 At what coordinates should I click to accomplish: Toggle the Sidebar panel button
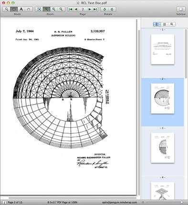pos(181,9)
